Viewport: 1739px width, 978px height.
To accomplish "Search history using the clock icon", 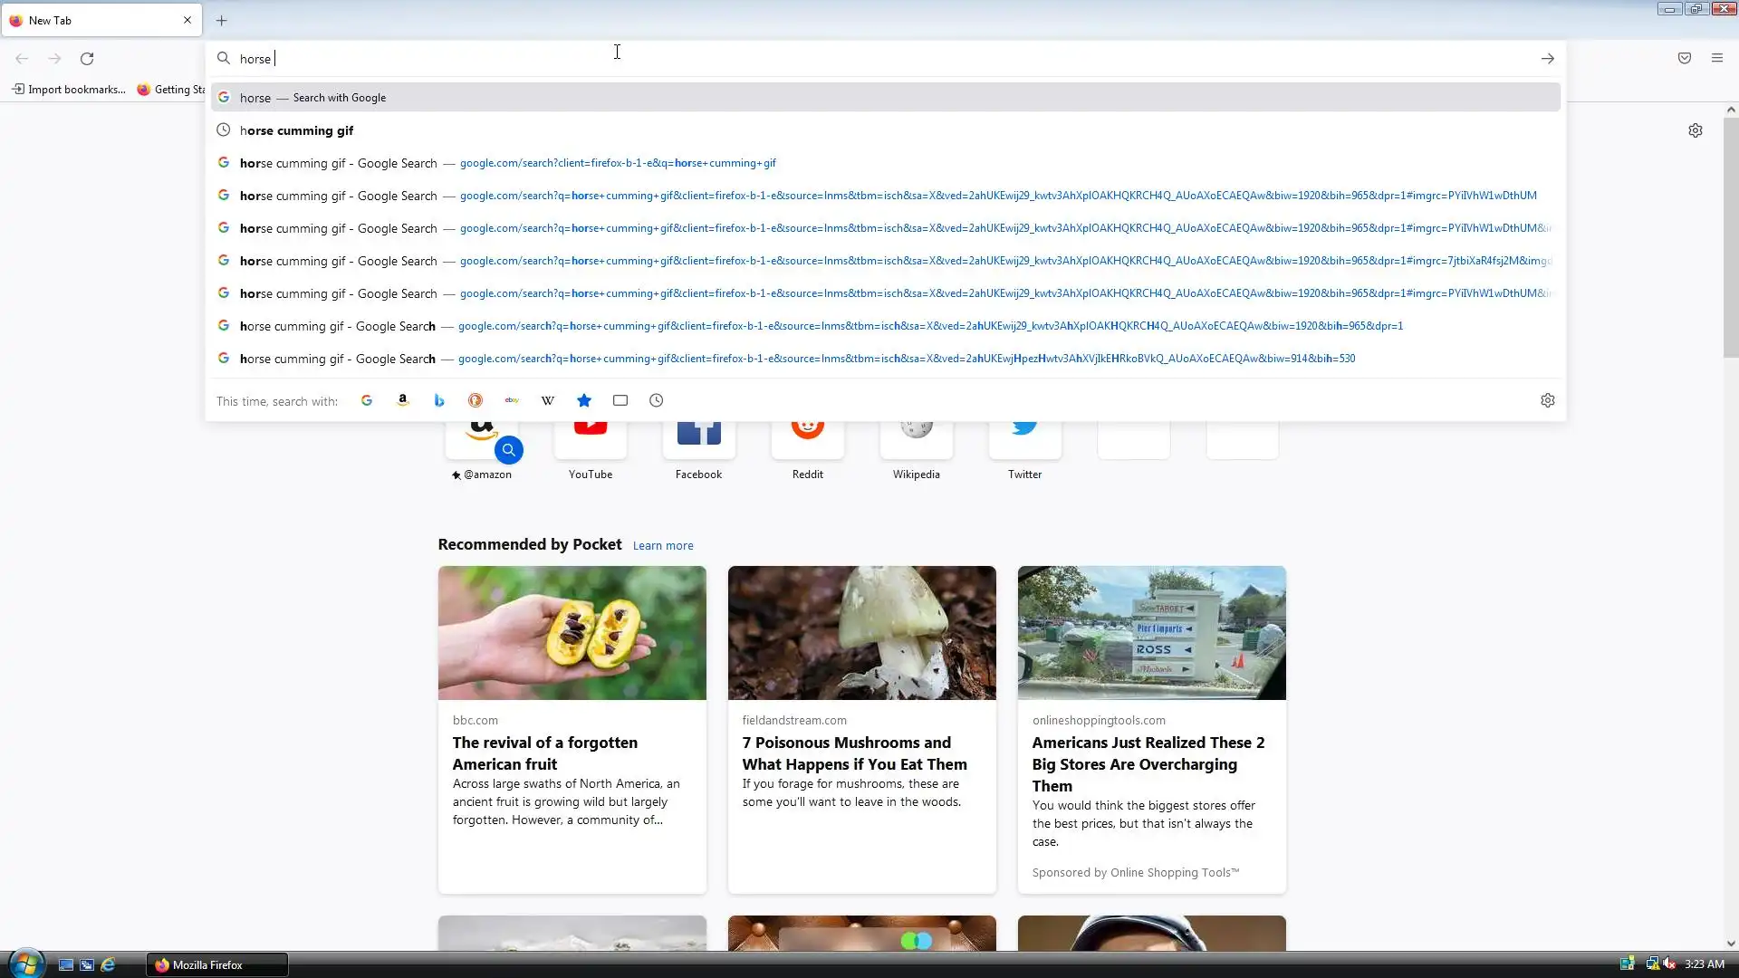I will click(x=657, y=400).
